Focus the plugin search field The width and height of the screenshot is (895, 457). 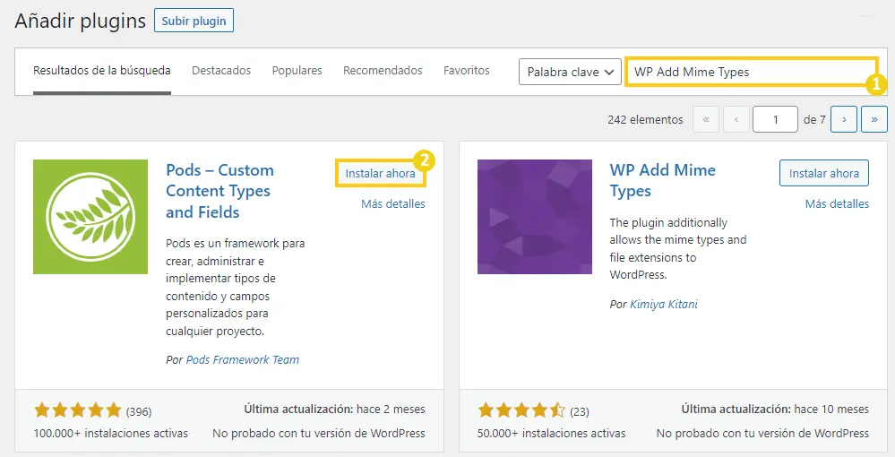click(x=751, y=72)
